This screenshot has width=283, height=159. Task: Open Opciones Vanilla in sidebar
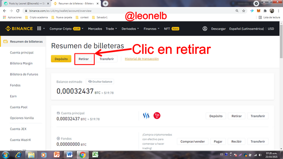tap(22, 118)
